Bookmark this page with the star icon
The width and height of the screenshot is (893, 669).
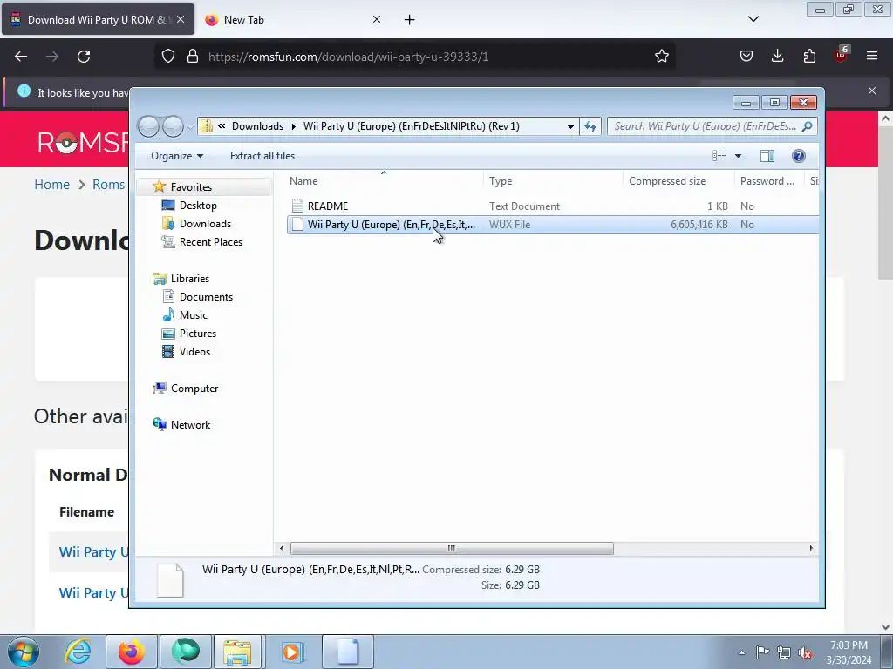pyautogui.click(x=661, y=57)
